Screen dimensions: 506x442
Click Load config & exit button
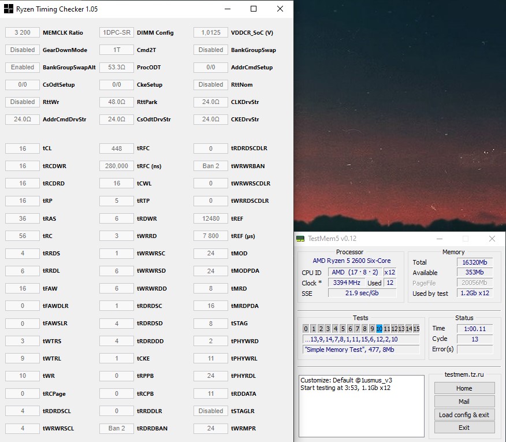464,415
